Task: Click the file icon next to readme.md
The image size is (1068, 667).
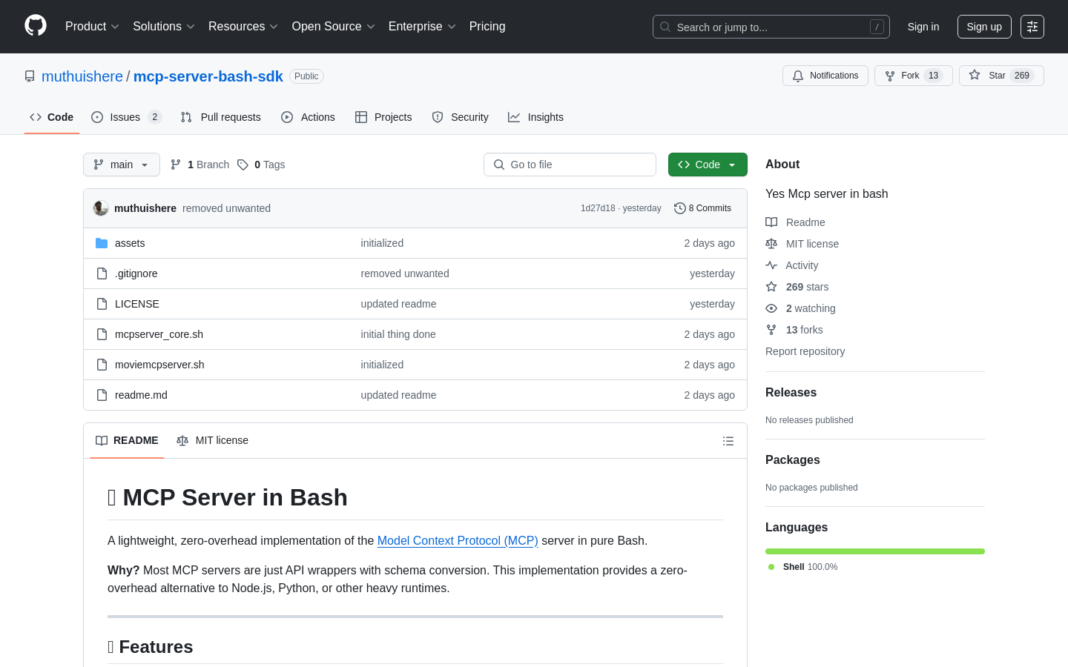Action: [x=102, y=395]
